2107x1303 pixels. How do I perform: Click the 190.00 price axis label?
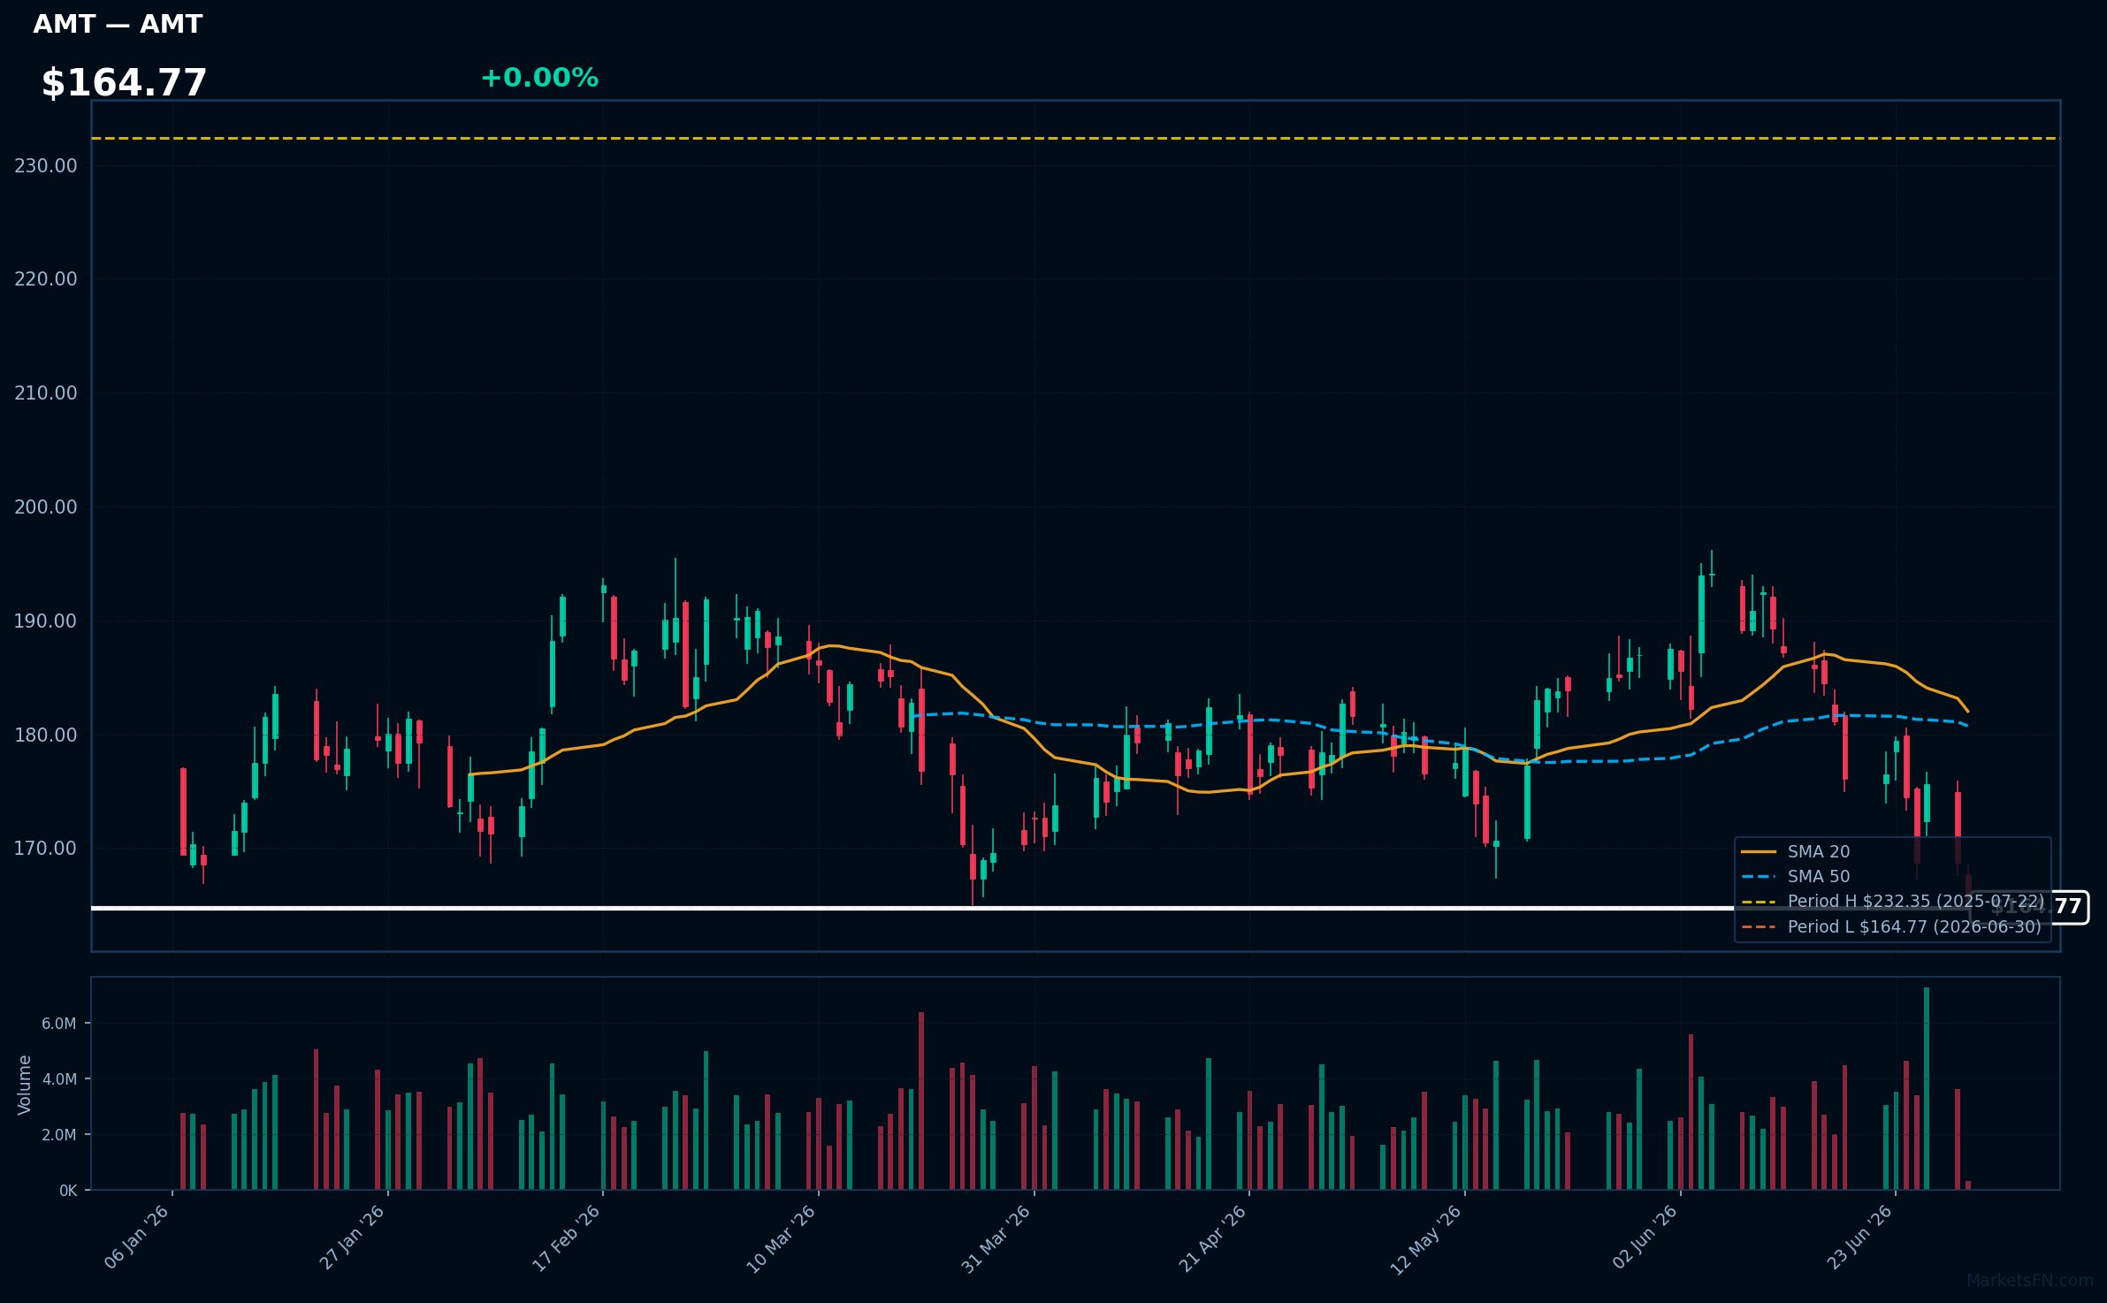tap(46, 621)
